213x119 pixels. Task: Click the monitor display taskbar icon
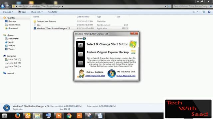pyautogui.click(x=48, y=116)
